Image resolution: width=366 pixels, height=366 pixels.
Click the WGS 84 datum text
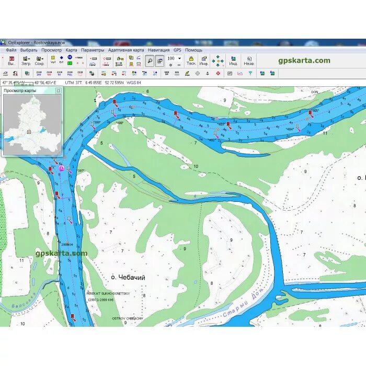click(134, 83)
